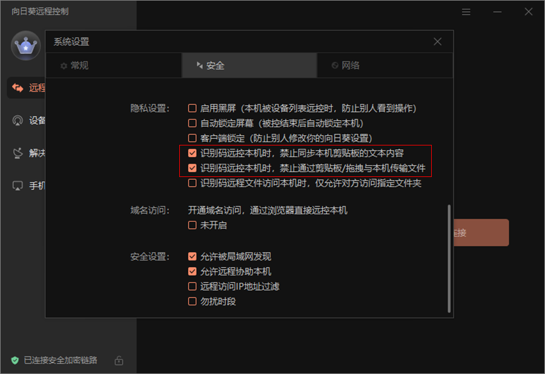Click 开通域名访问，通过浏览器直接远控本机 text

point(268,210)
